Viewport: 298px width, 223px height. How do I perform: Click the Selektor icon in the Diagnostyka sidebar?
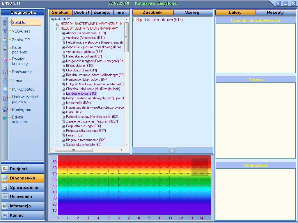click(5, 22)
